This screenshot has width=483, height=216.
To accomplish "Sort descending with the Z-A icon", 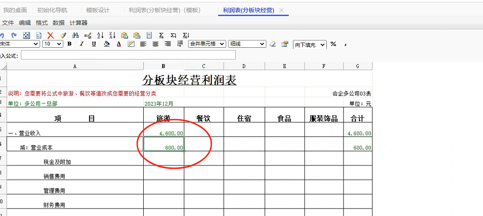I will coord(113,35).
